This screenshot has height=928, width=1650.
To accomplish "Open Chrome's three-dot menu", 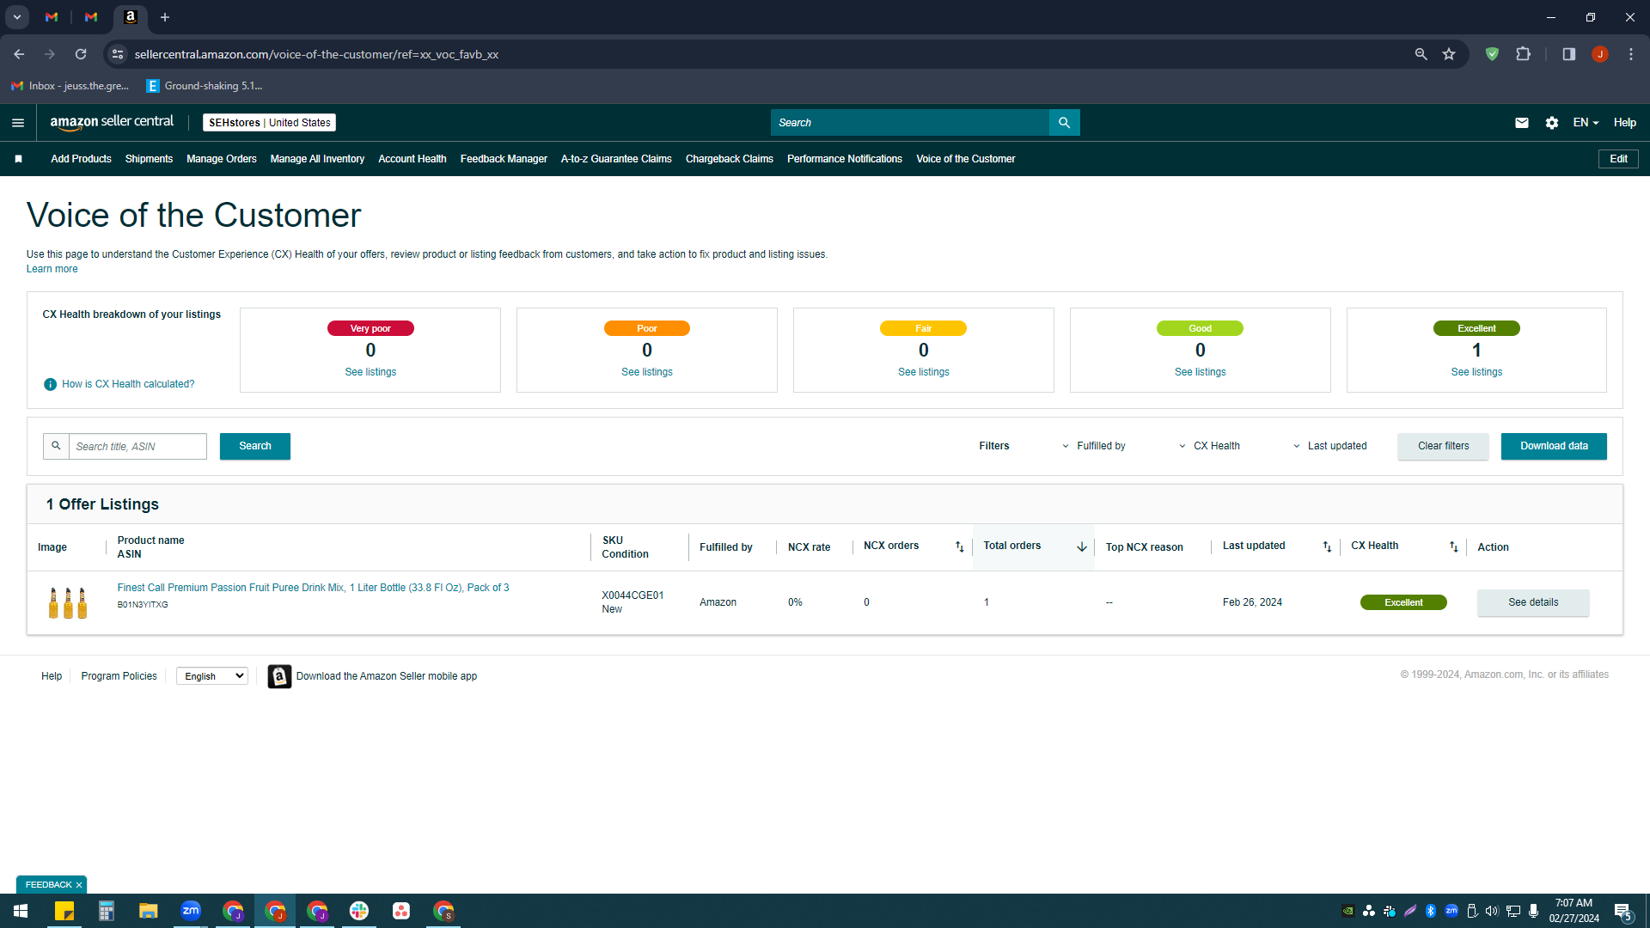I will point(1631,54).
